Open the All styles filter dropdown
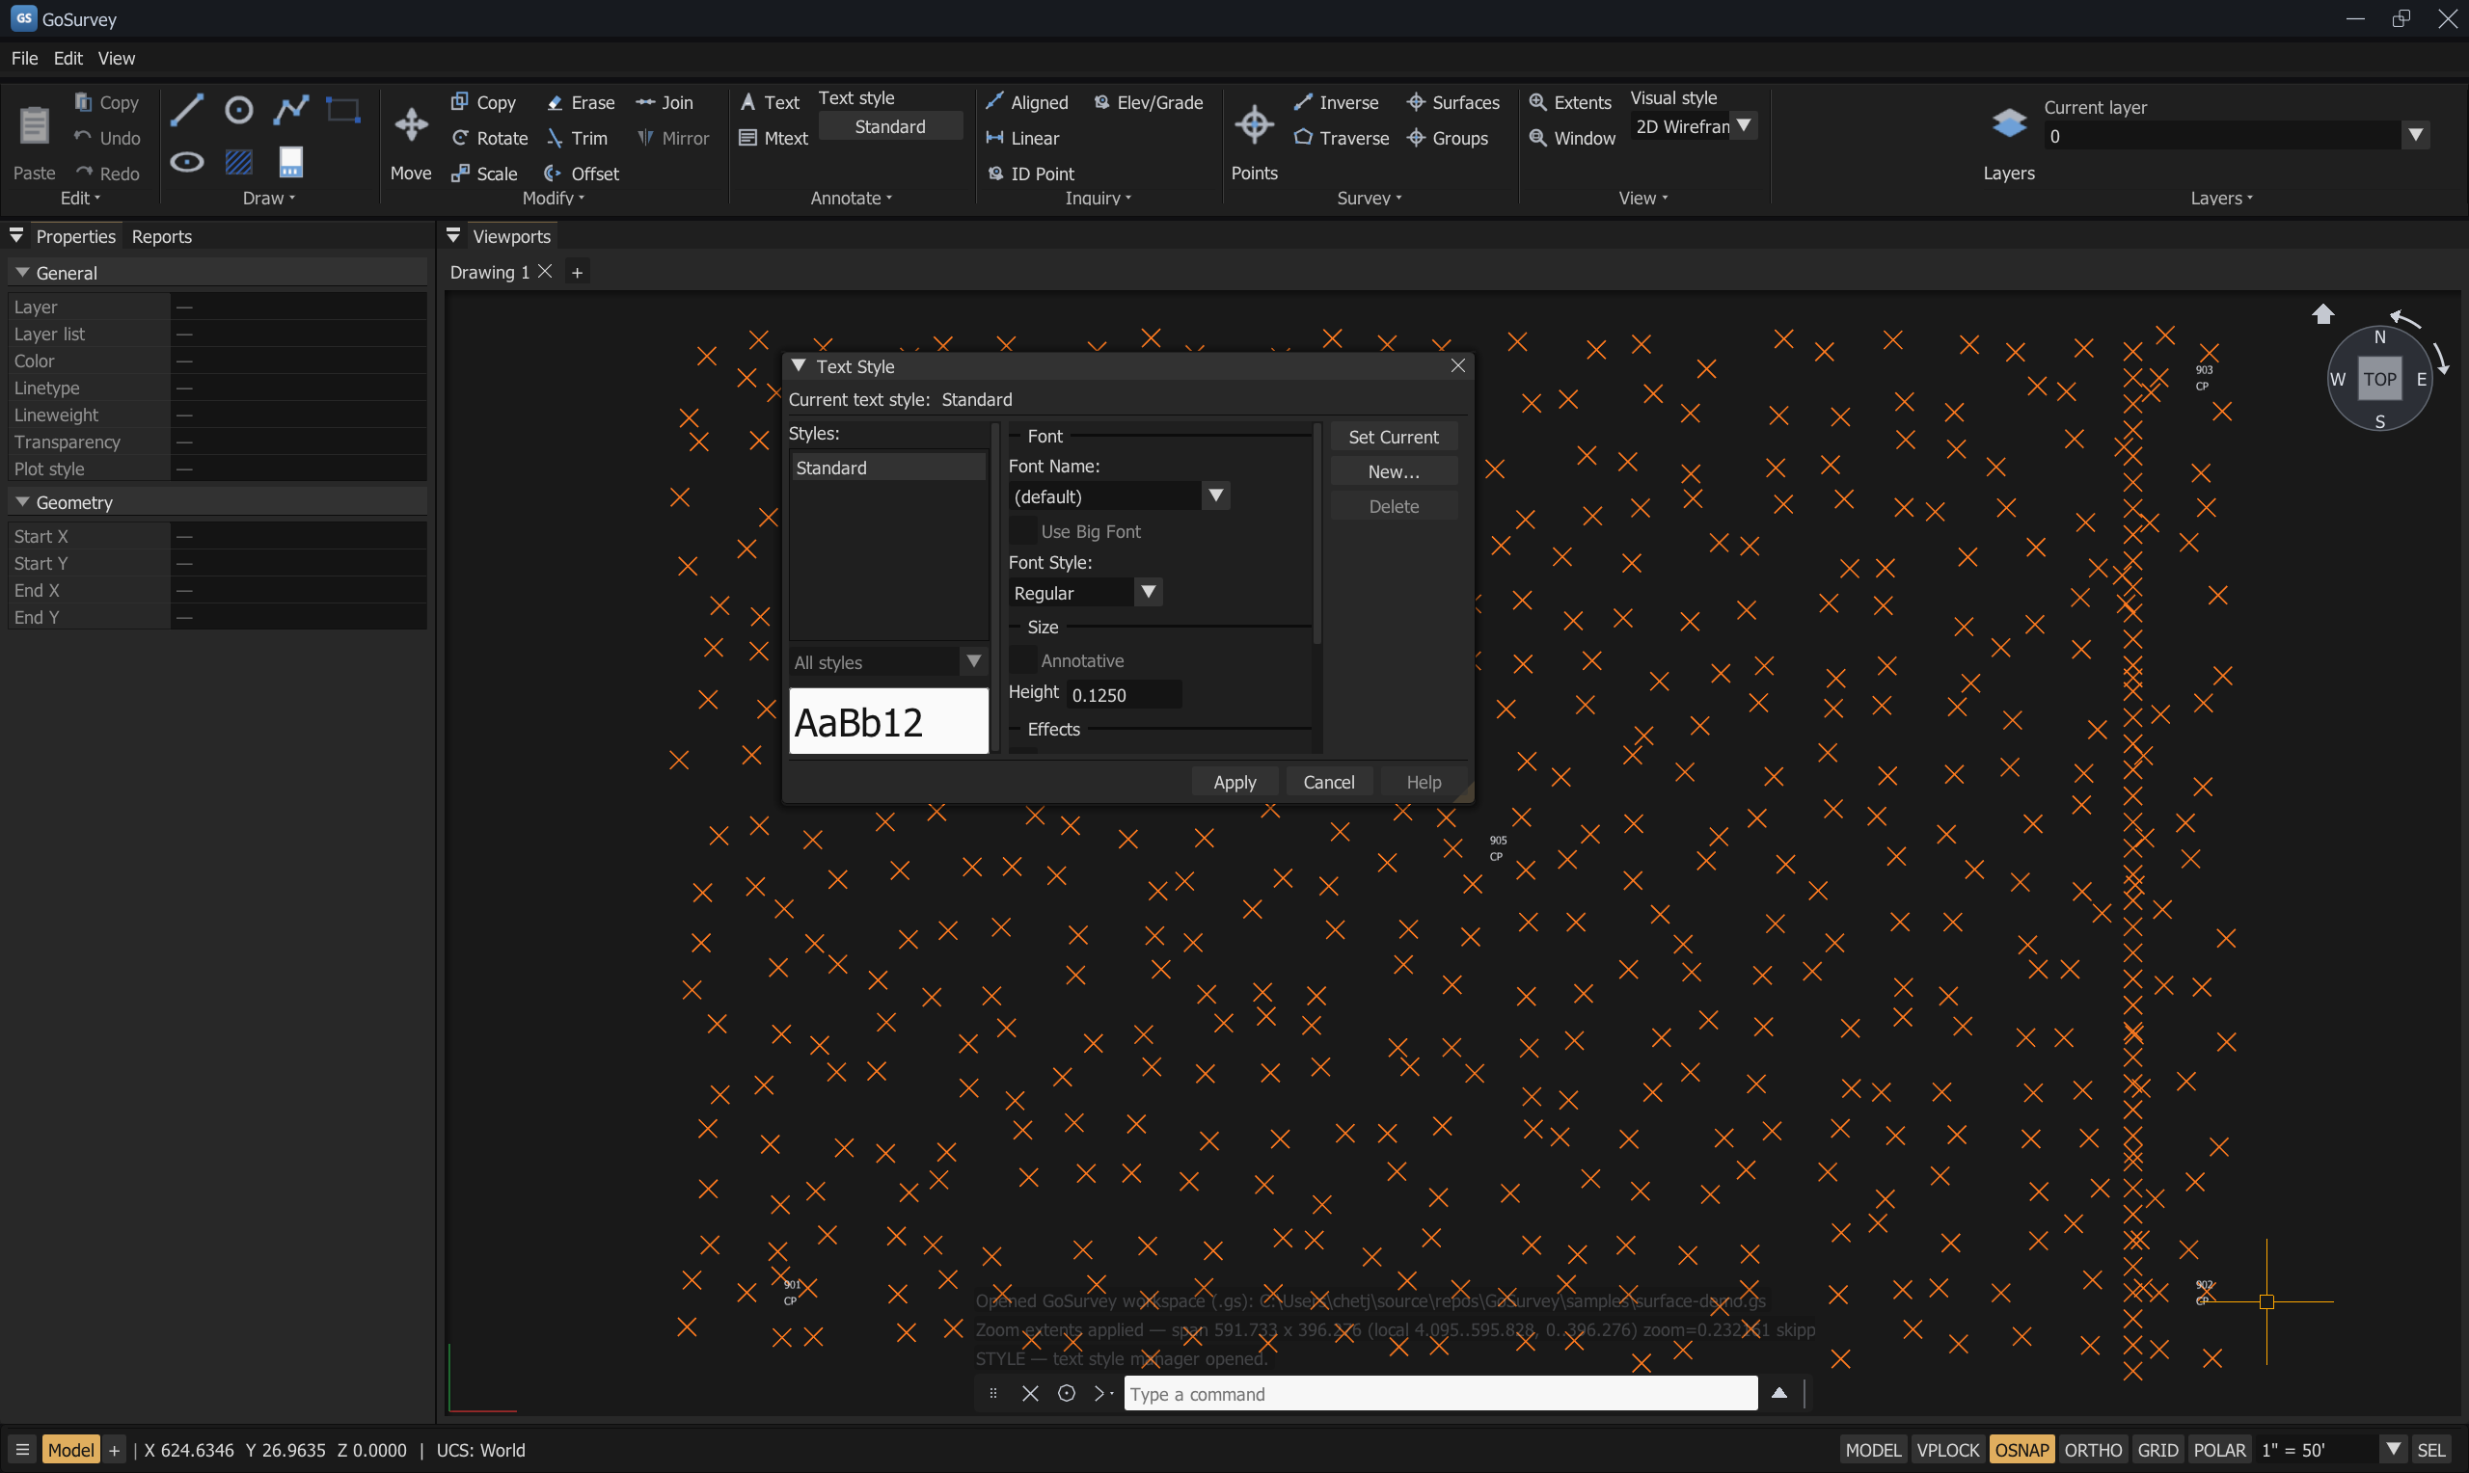2469x1473 pixels. (887, 661)
